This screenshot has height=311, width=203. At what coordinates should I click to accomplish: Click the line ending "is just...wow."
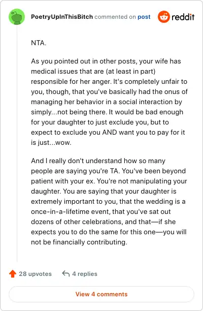click(x=51, y=142)
